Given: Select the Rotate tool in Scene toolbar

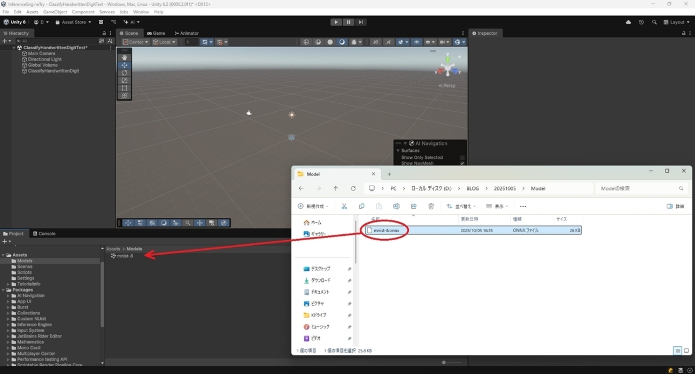Looking at the screenshot, I should (125, 73).
